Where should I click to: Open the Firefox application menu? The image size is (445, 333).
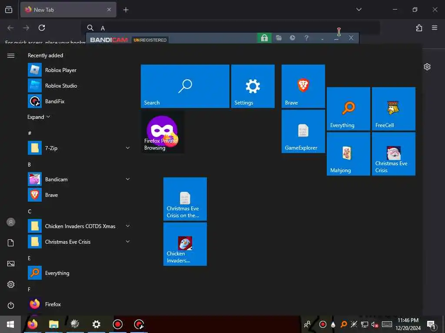pos(435,28)
